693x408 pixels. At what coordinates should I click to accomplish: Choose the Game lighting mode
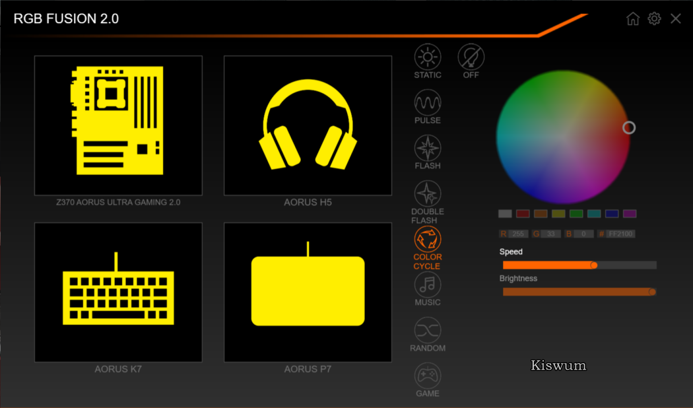tap(428, 380)
